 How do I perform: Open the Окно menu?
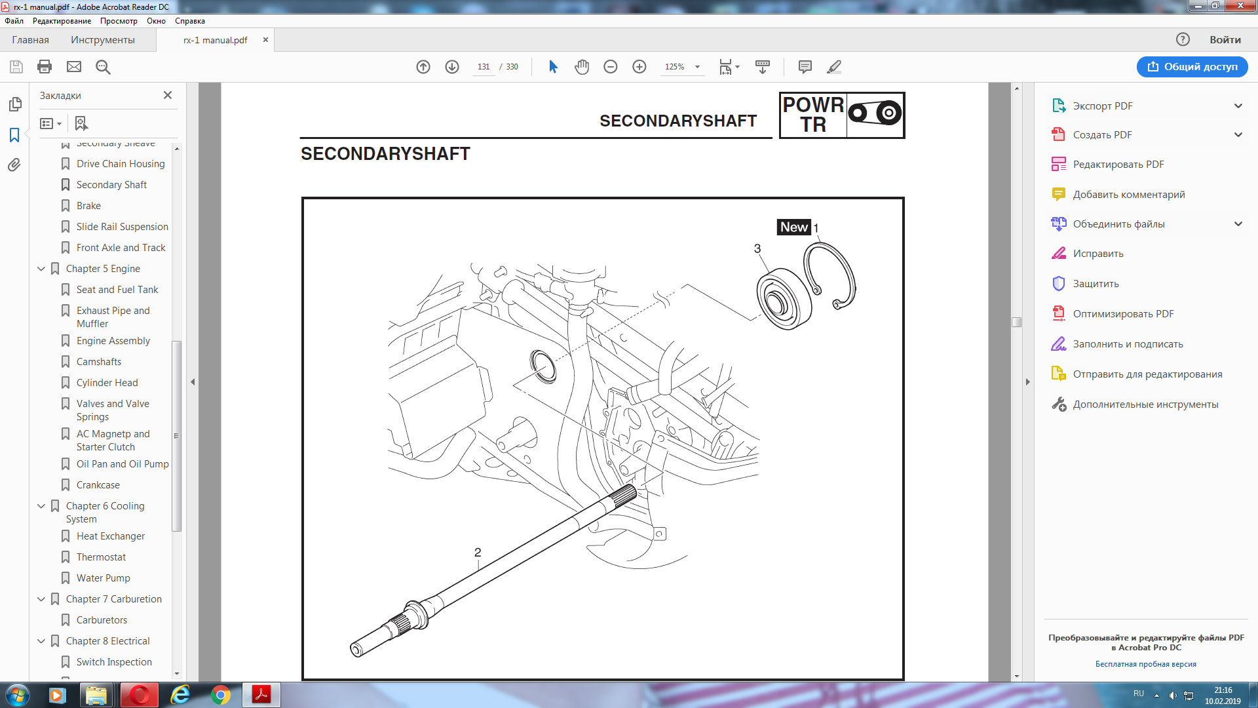point(156,21)
